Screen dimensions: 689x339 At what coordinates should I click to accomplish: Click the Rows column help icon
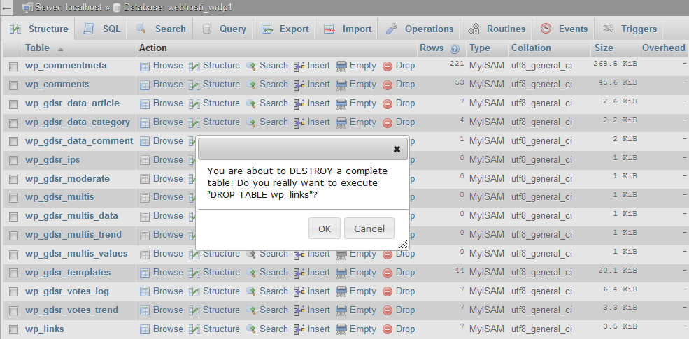(455, 49)
